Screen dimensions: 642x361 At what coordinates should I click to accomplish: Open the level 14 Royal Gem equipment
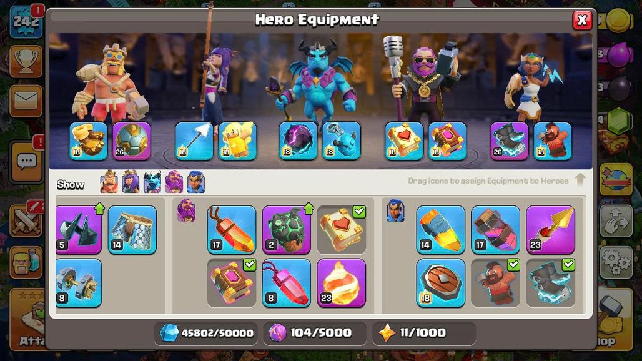[440, 230]
